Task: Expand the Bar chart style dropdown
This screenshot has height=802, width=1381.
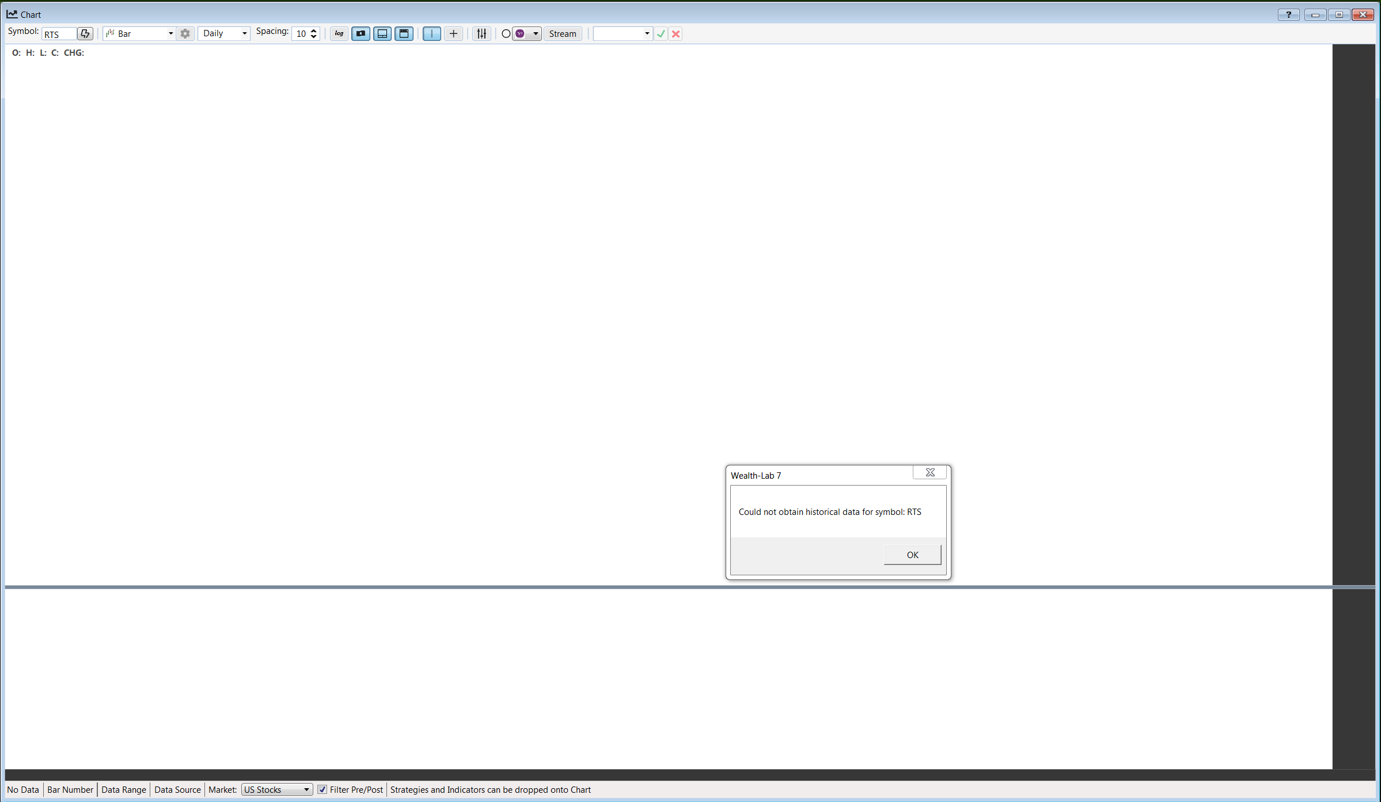Action: click(170, 34)
